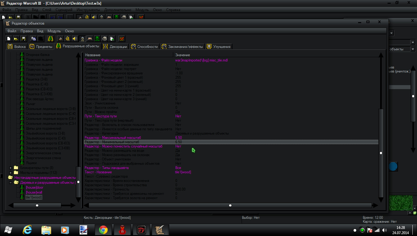Image resolution: width=417 pixels, height=236 pixels.
Task: Select Графика - Файл модели property row
Action: (231, 60)
